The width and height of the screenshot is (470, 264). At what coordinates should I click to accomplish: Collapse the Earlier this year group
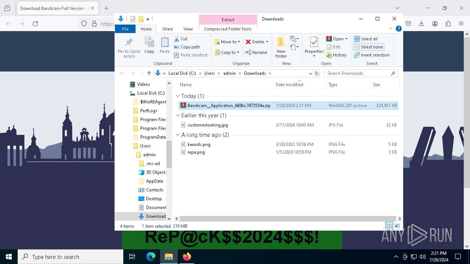(178, 115)
